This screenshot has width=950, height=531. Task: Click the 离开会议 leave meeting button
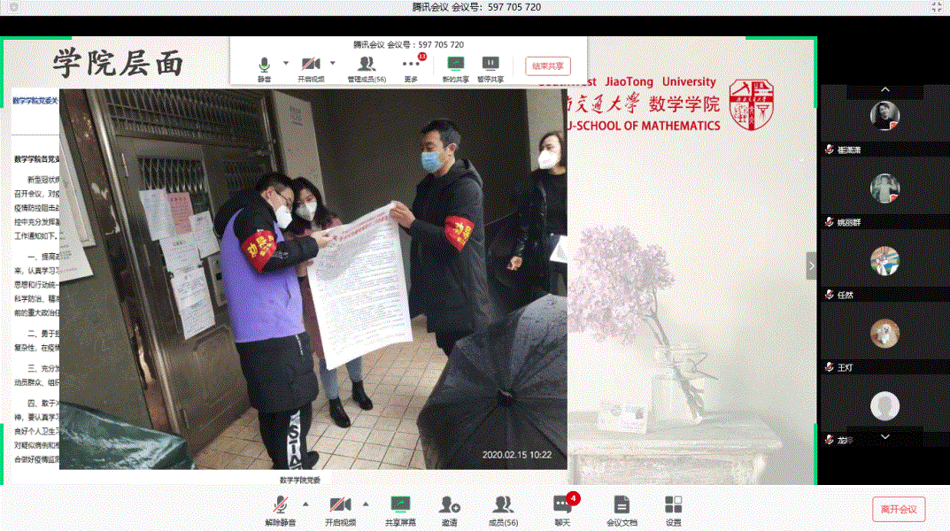(x=899, y=509)
